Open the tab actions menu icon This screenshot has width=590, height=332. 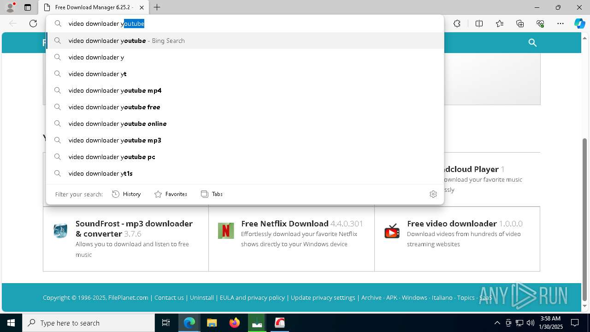click(x=28, y=7)
